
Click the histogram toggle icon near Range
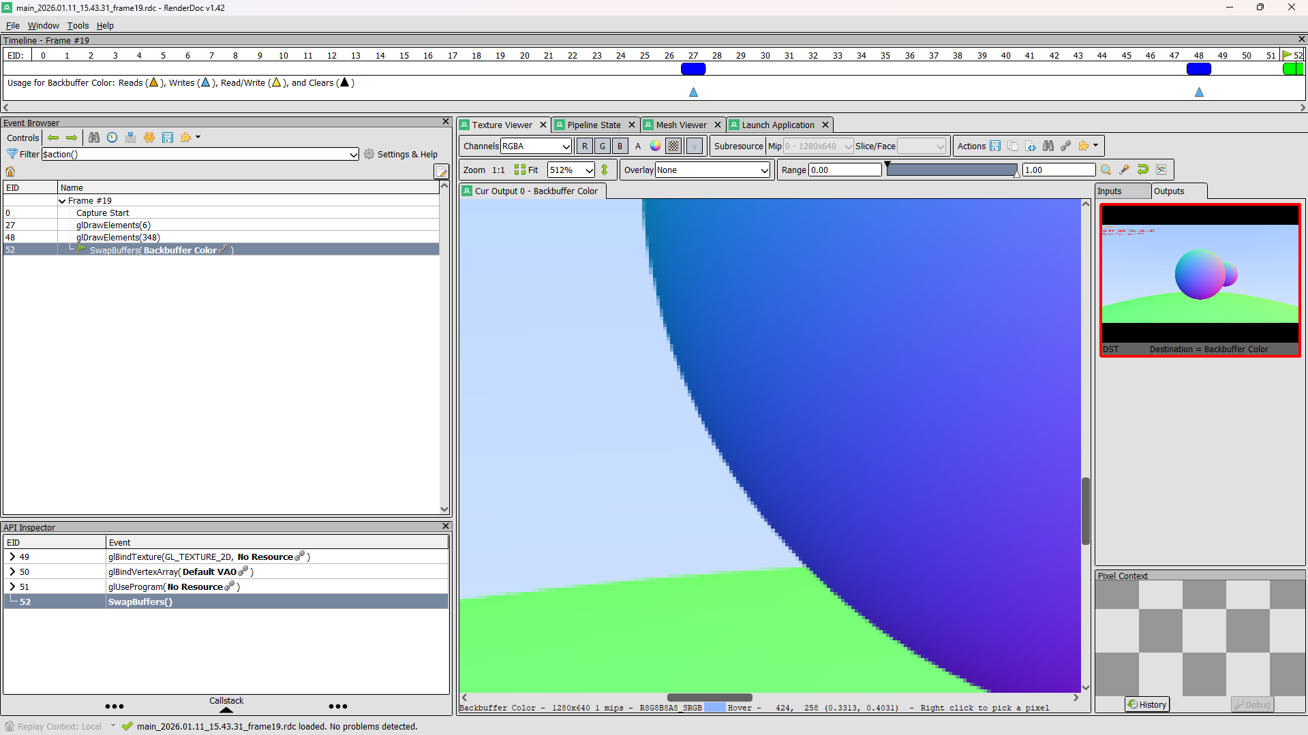[1161, 170]
